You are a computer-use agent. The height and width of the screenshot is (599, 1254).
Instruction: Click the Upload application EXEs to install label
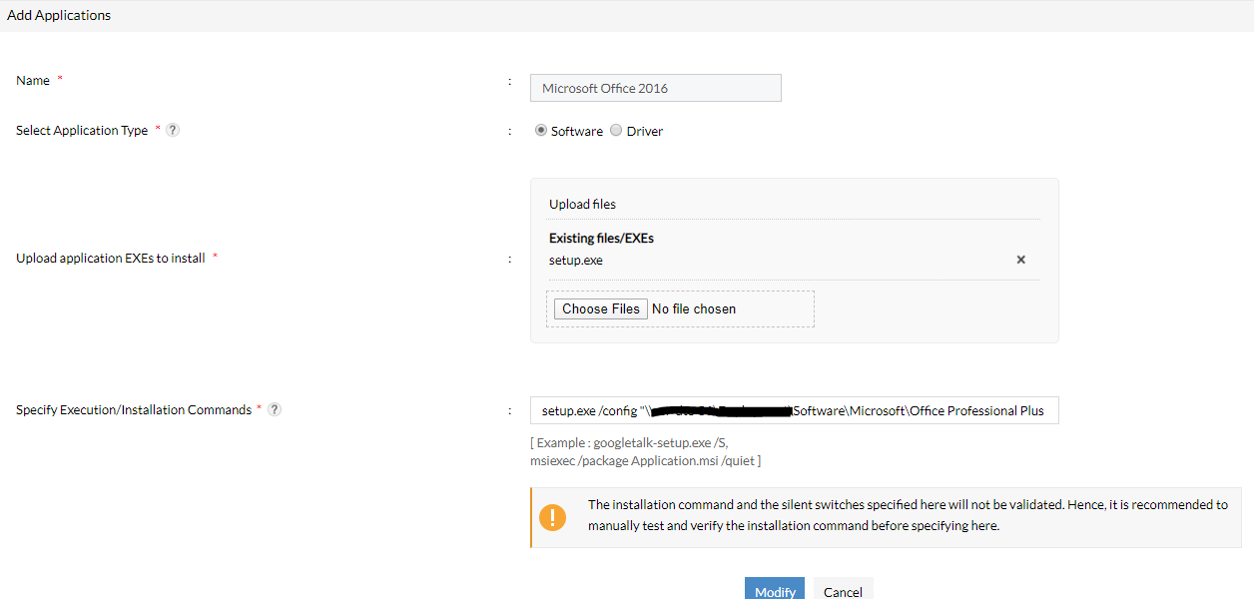click(111, 258)
